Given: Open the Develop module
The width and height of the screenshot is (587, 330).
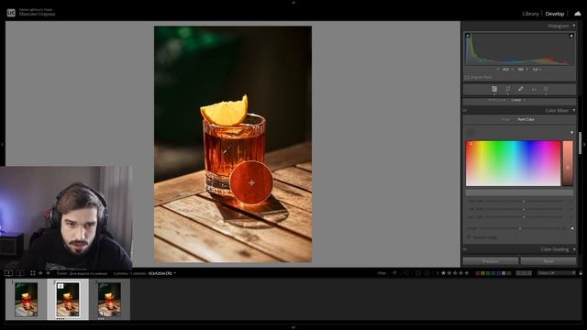Looking at the screenshot, I should point(554,14).
